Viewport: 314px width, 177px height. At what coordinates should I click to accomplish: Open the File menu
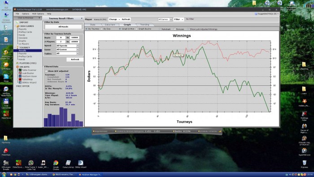coord(17,14)
